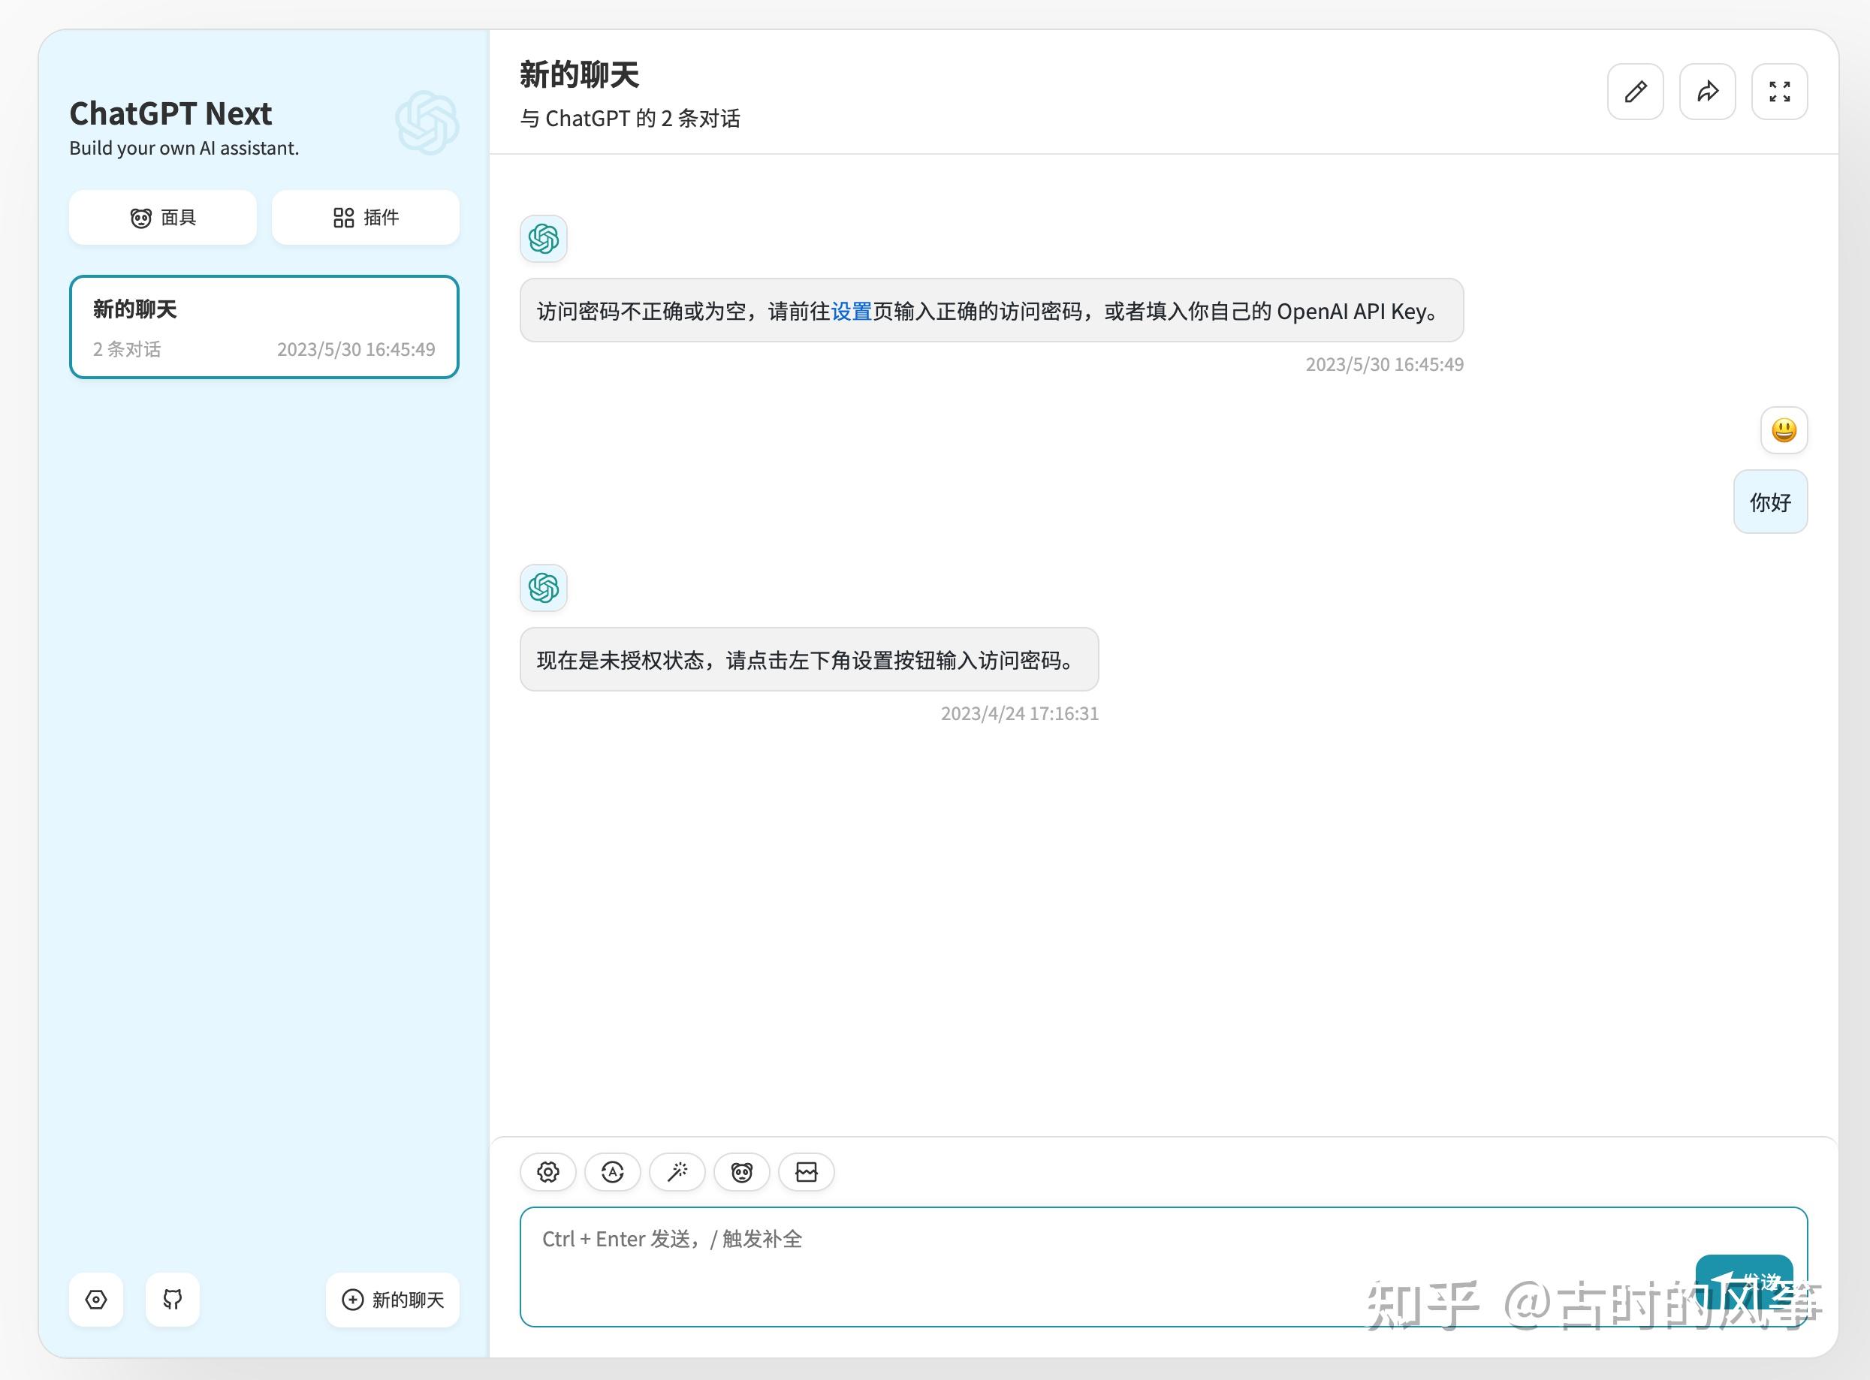The width and height of the screenshot is (1870, 1380).
Task: Click the first ChatGPT avatar icon
Action: pyautogui.click(x=544, y=239)
